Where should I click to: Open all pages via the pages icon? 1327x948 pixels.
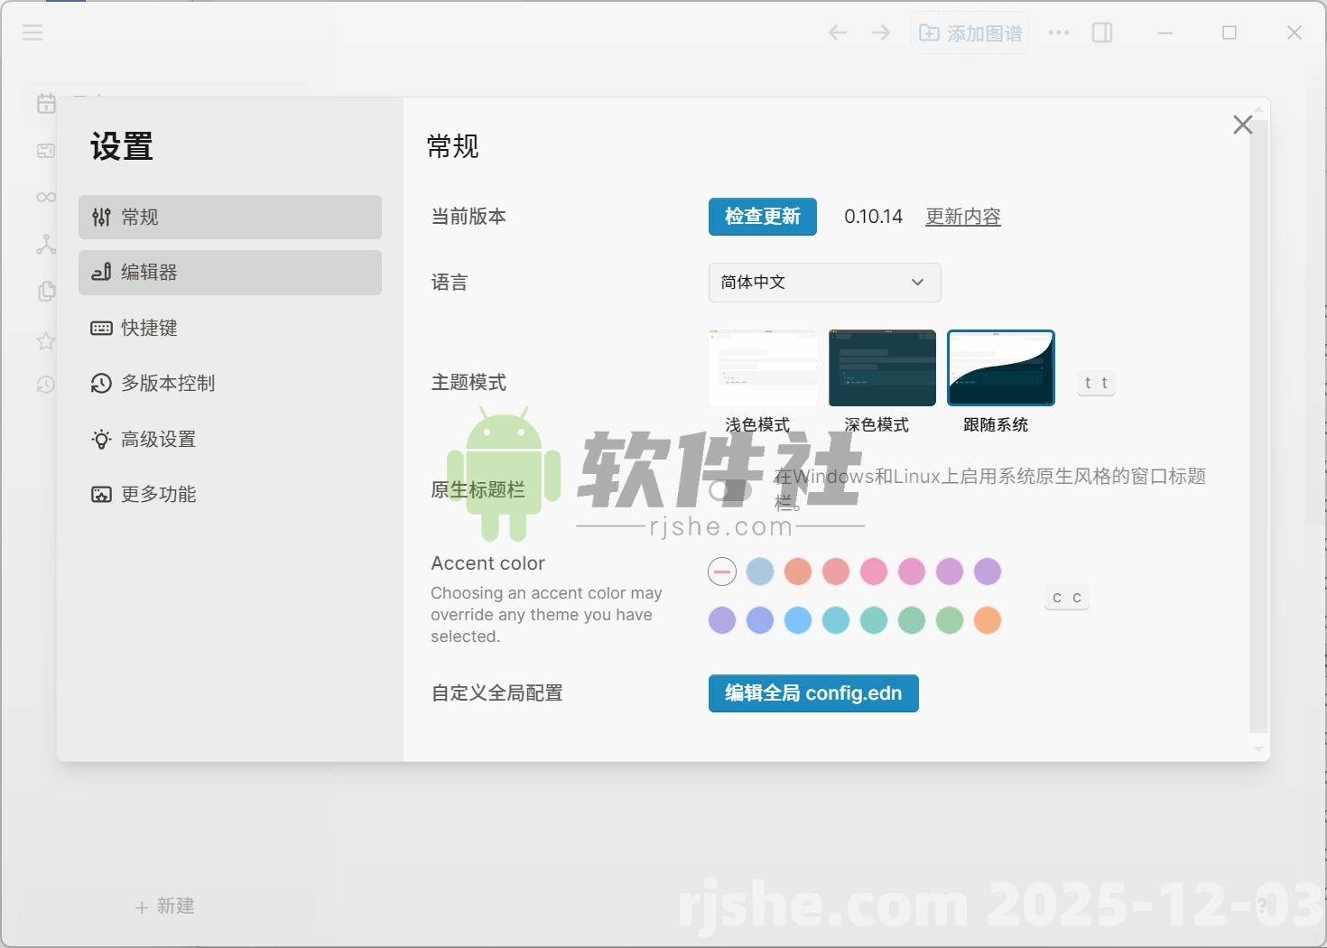point(45,291)
